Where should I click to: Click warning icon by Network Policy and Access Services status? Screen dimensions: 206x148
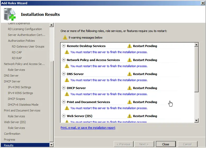tap(130, 60)
